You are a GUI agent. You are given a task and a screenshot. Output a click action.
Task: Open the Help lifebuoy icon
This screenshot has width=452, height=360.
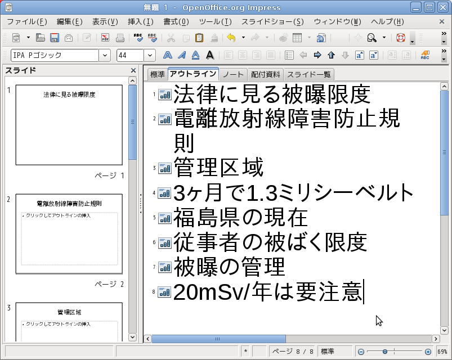tap(401, 38)
